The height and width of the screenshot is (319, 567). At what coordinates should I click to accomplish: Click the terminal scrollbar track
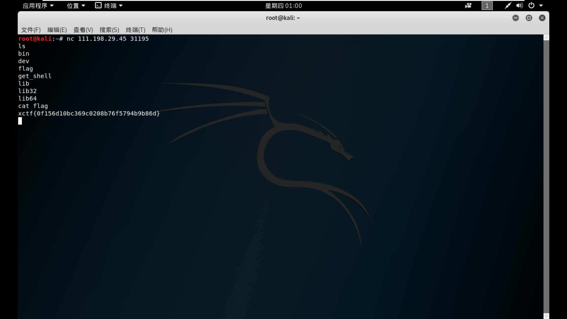pos(546,177)
